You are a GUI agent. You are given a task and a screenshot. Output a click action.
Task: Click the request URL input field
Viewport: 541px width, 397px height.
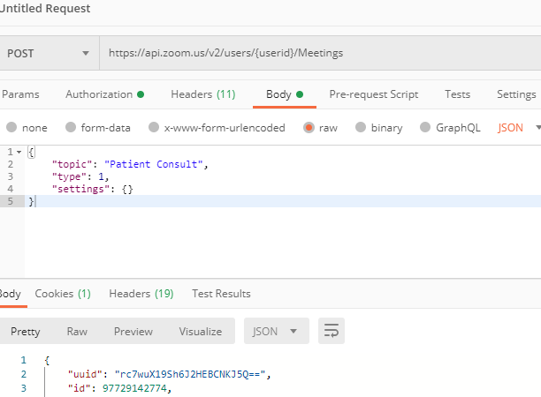click(318, 53)
